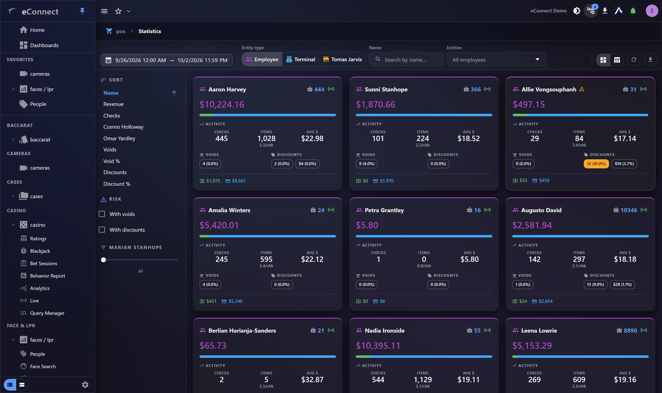Expand the baccarat tree item
Viewport: 662px width, 393px height.
click(13, 139)
